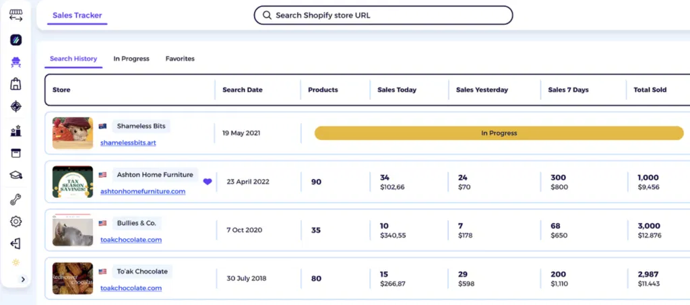Open the podium ranking sidebar icon
Image resolution: width=690 pixels, height=305 pixels.
16,131
